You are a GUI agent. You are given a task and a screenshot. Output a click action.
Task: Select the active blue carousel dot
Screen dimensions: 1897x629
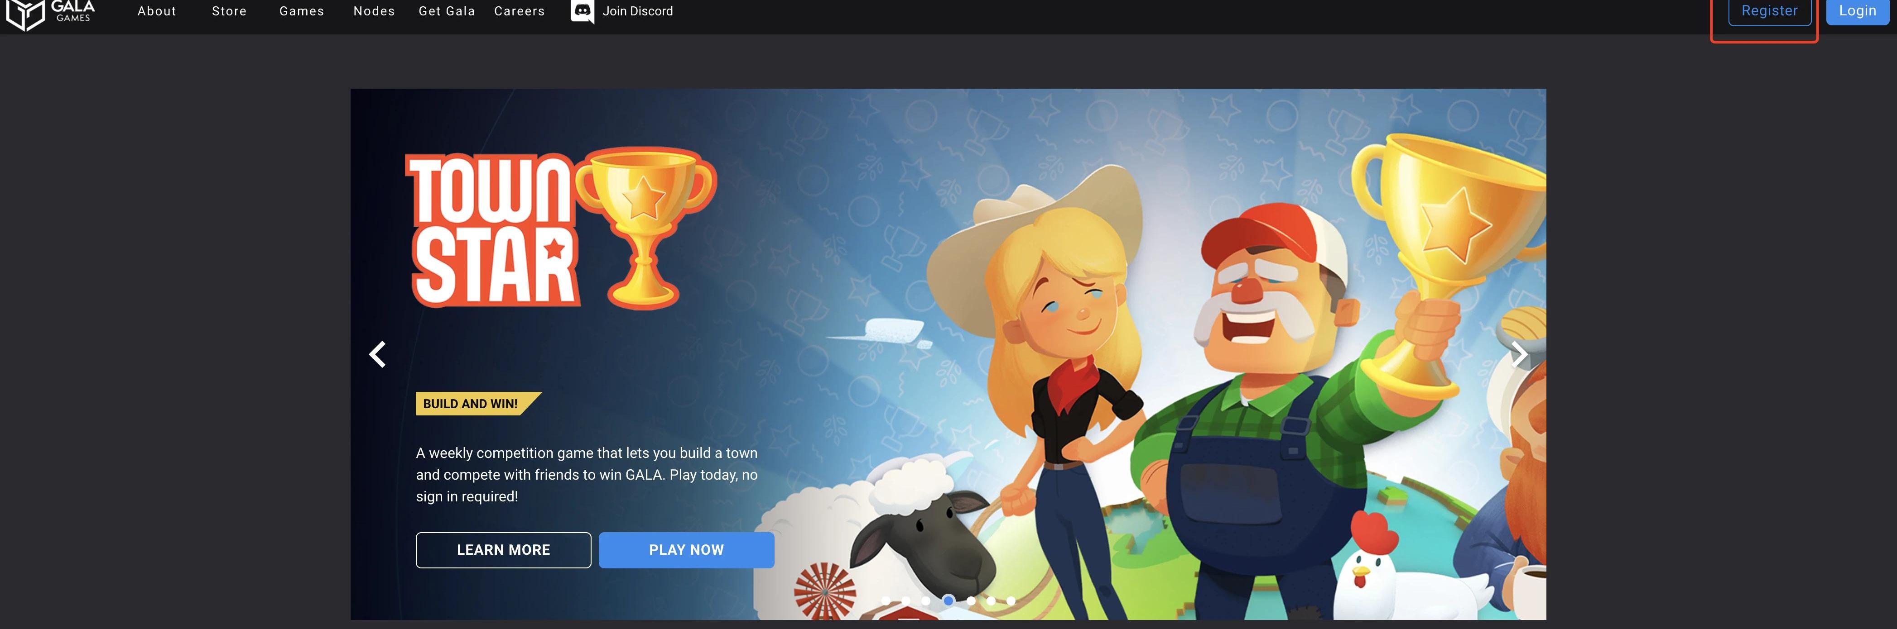948,601
